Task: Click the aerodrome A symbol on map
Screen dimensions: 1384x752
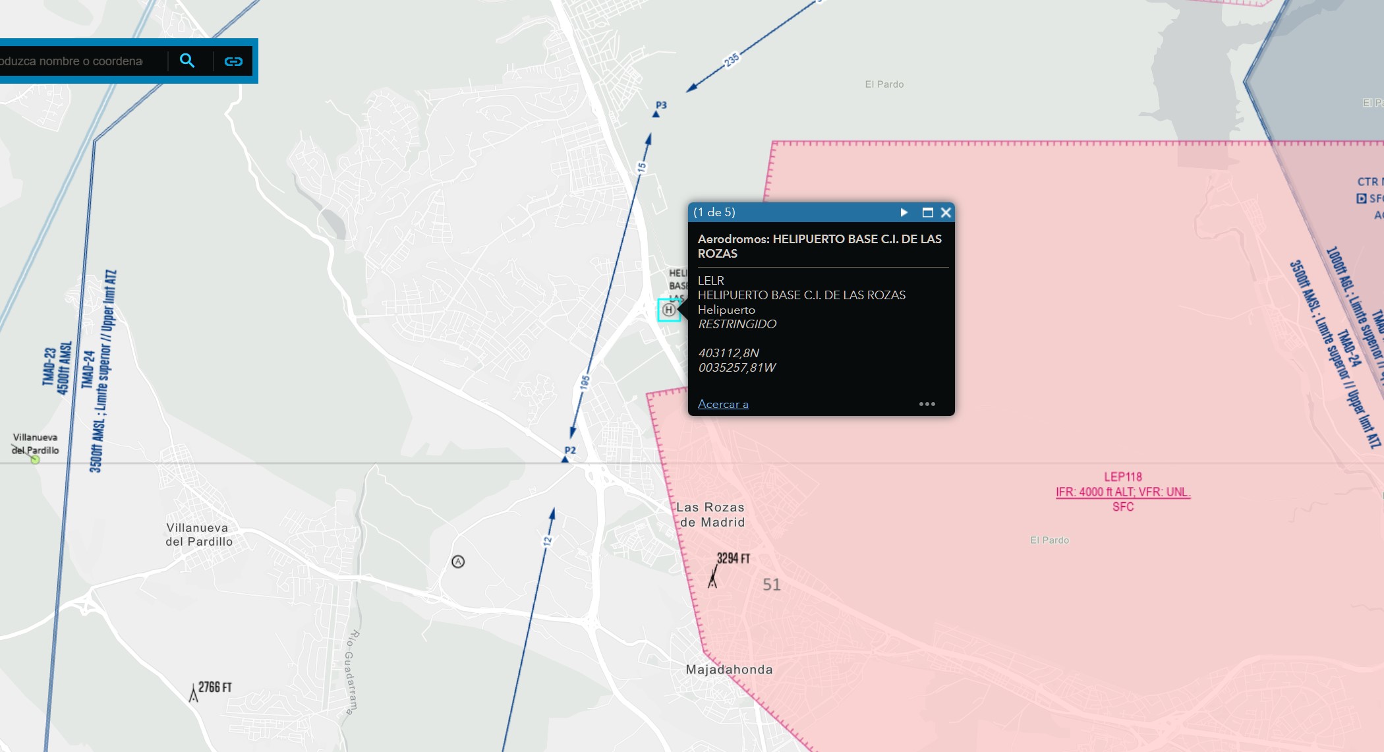Action: pos(458,562)
